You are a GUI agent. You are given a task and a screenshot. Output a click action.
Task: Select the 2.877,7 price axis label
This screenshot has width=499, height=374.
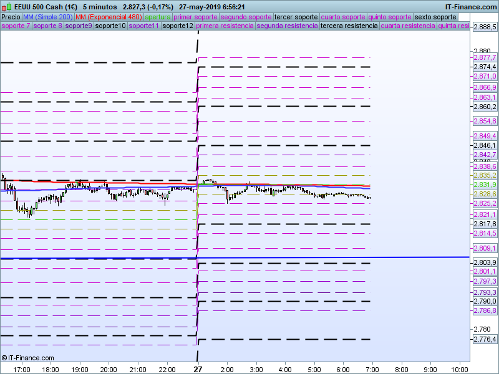[484, 57]
